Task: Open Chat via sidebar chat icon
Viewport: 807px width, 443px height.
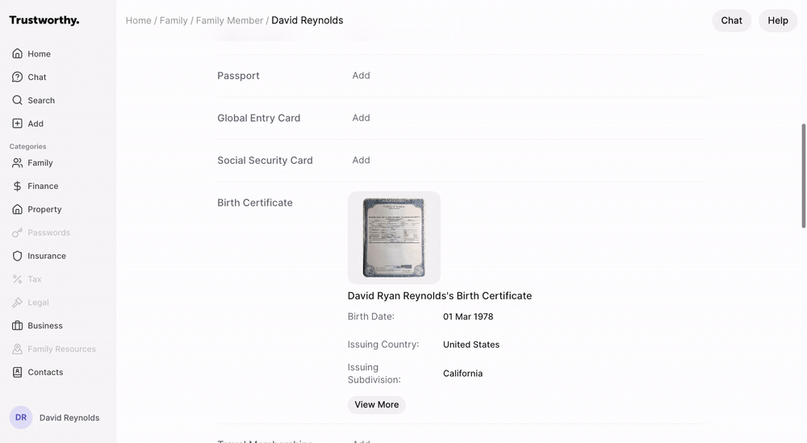Action: click(x=17, y=77)
